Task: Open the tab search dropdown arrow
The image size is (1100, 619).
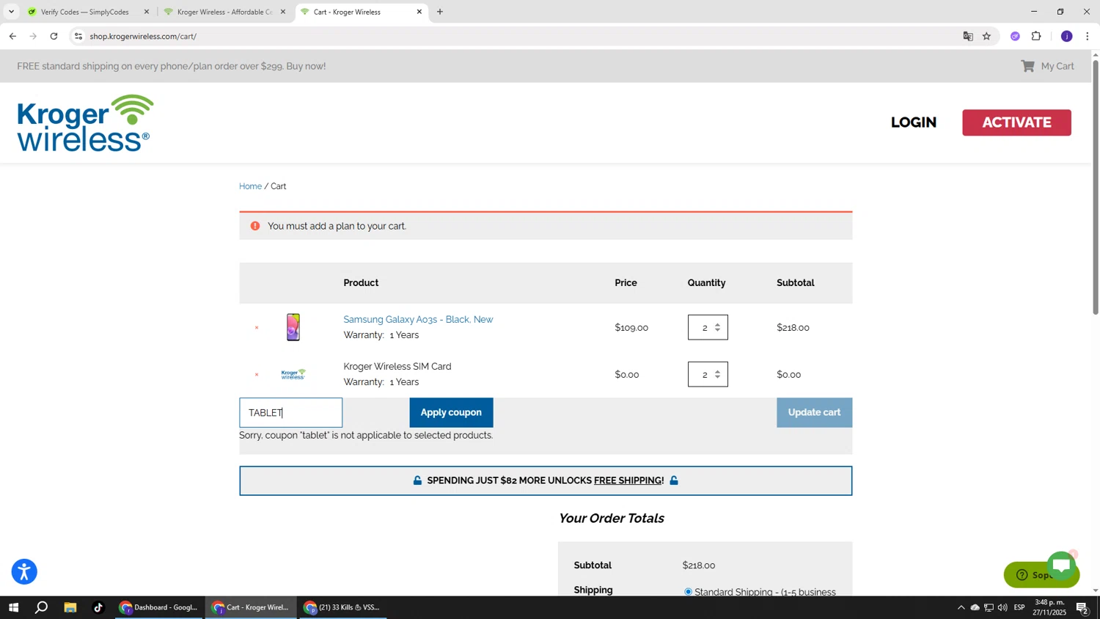Action: 11,12
